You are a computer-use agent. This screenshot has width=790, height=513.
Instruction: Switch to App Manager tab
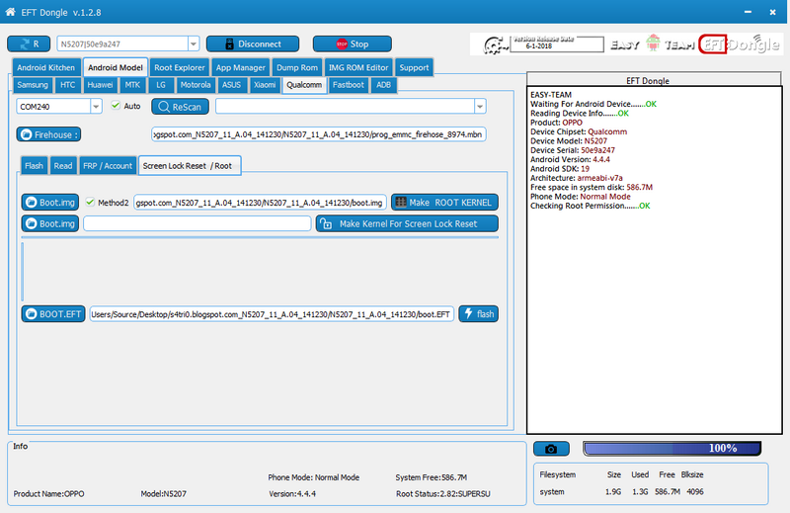240,67
